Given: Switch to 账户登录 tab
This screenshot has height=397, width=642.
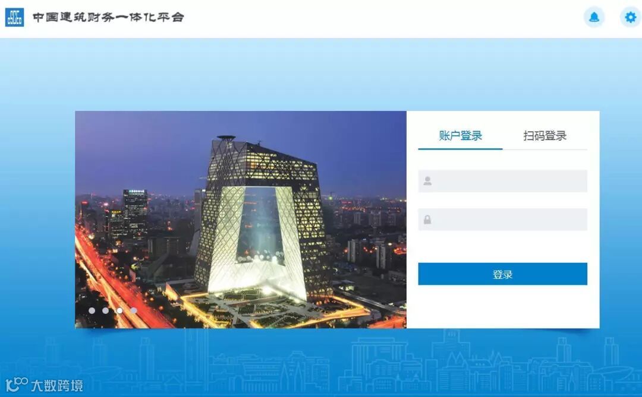Looking at the screenshot, I should (460, 136).
